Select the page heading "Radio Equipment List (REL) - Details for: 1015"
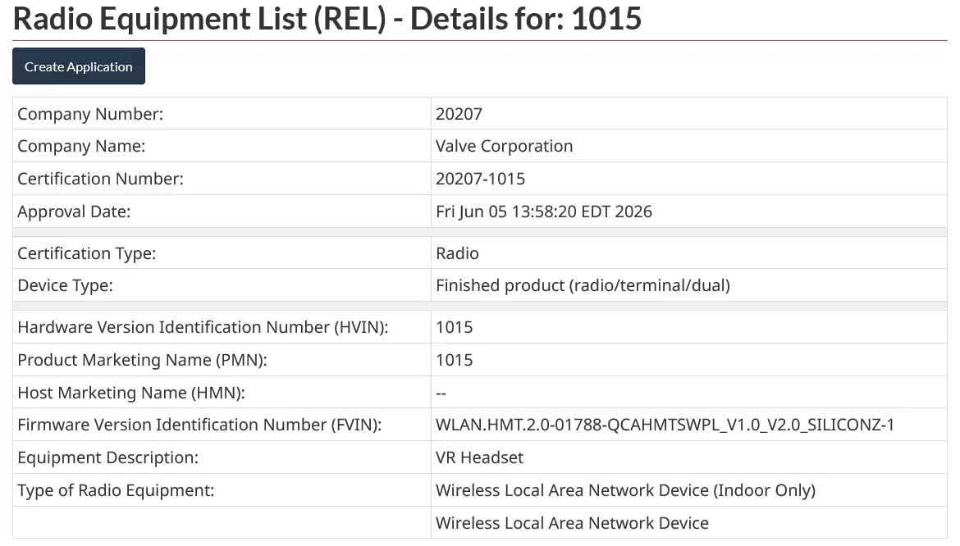 [x=327, y=18]
